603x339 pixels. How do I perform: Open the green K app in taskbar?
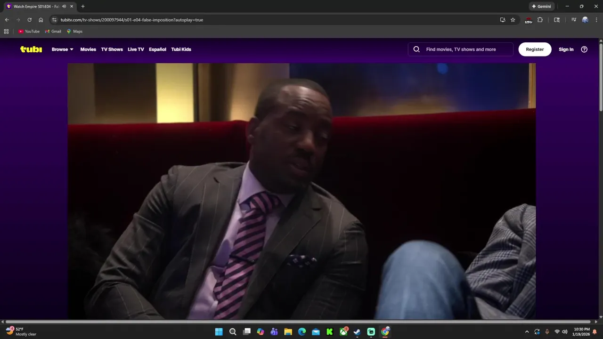coord(330,332)
